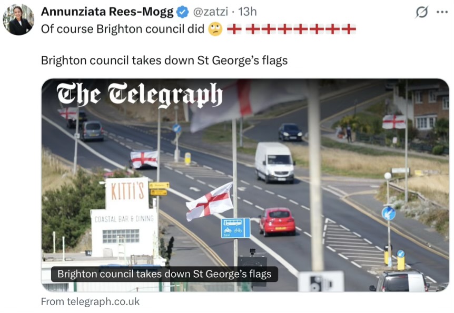Select the tweet line about St George's flags
This screenshot has width=454, height=313.
[x=164, y=60]
